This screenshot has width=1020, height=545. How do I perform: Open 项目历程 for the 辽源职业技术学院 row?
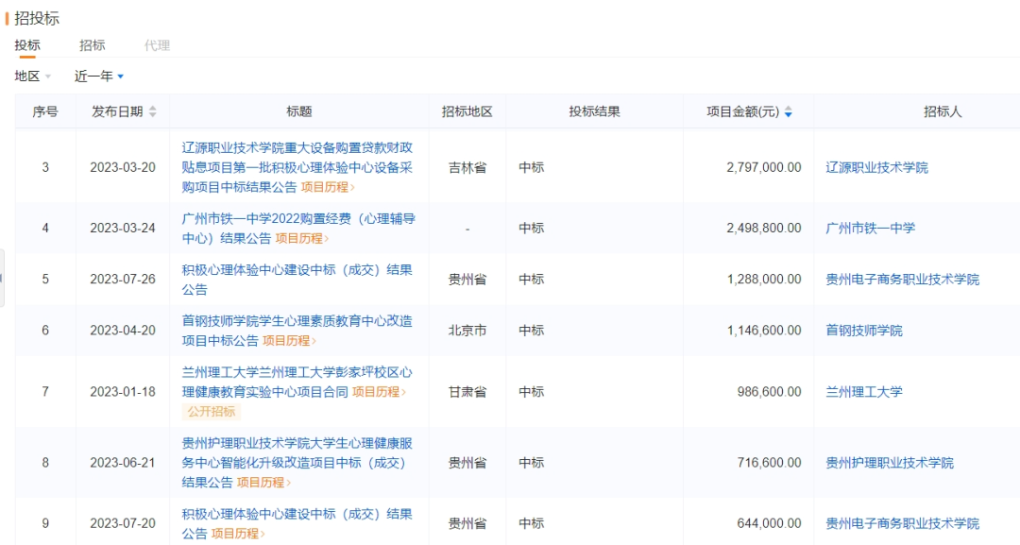pos(328,187)
